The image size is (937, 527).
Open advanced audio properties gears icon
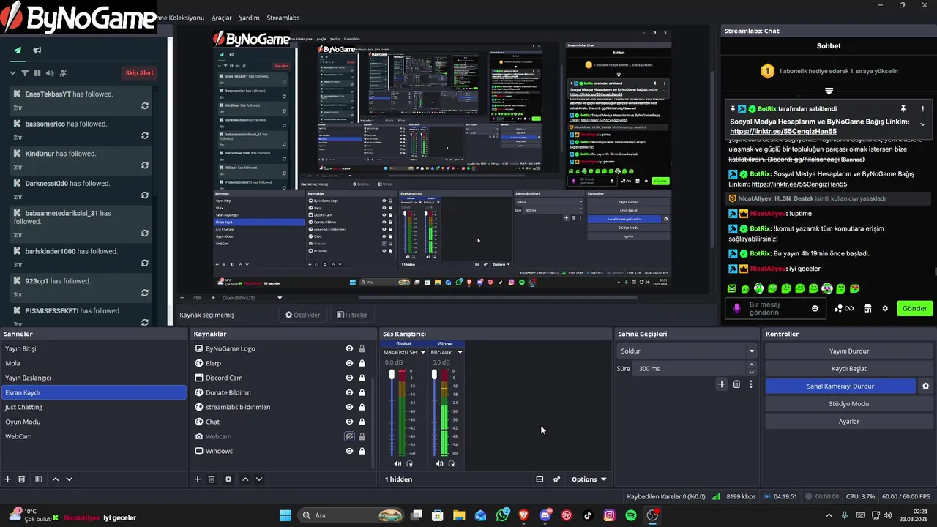pyautogui.click(x=556, y=479)
